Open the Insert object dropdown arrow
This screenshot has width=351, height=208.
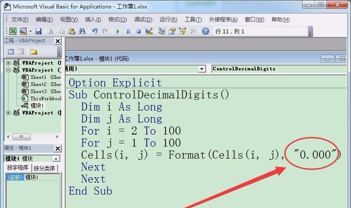coord(30,31)
